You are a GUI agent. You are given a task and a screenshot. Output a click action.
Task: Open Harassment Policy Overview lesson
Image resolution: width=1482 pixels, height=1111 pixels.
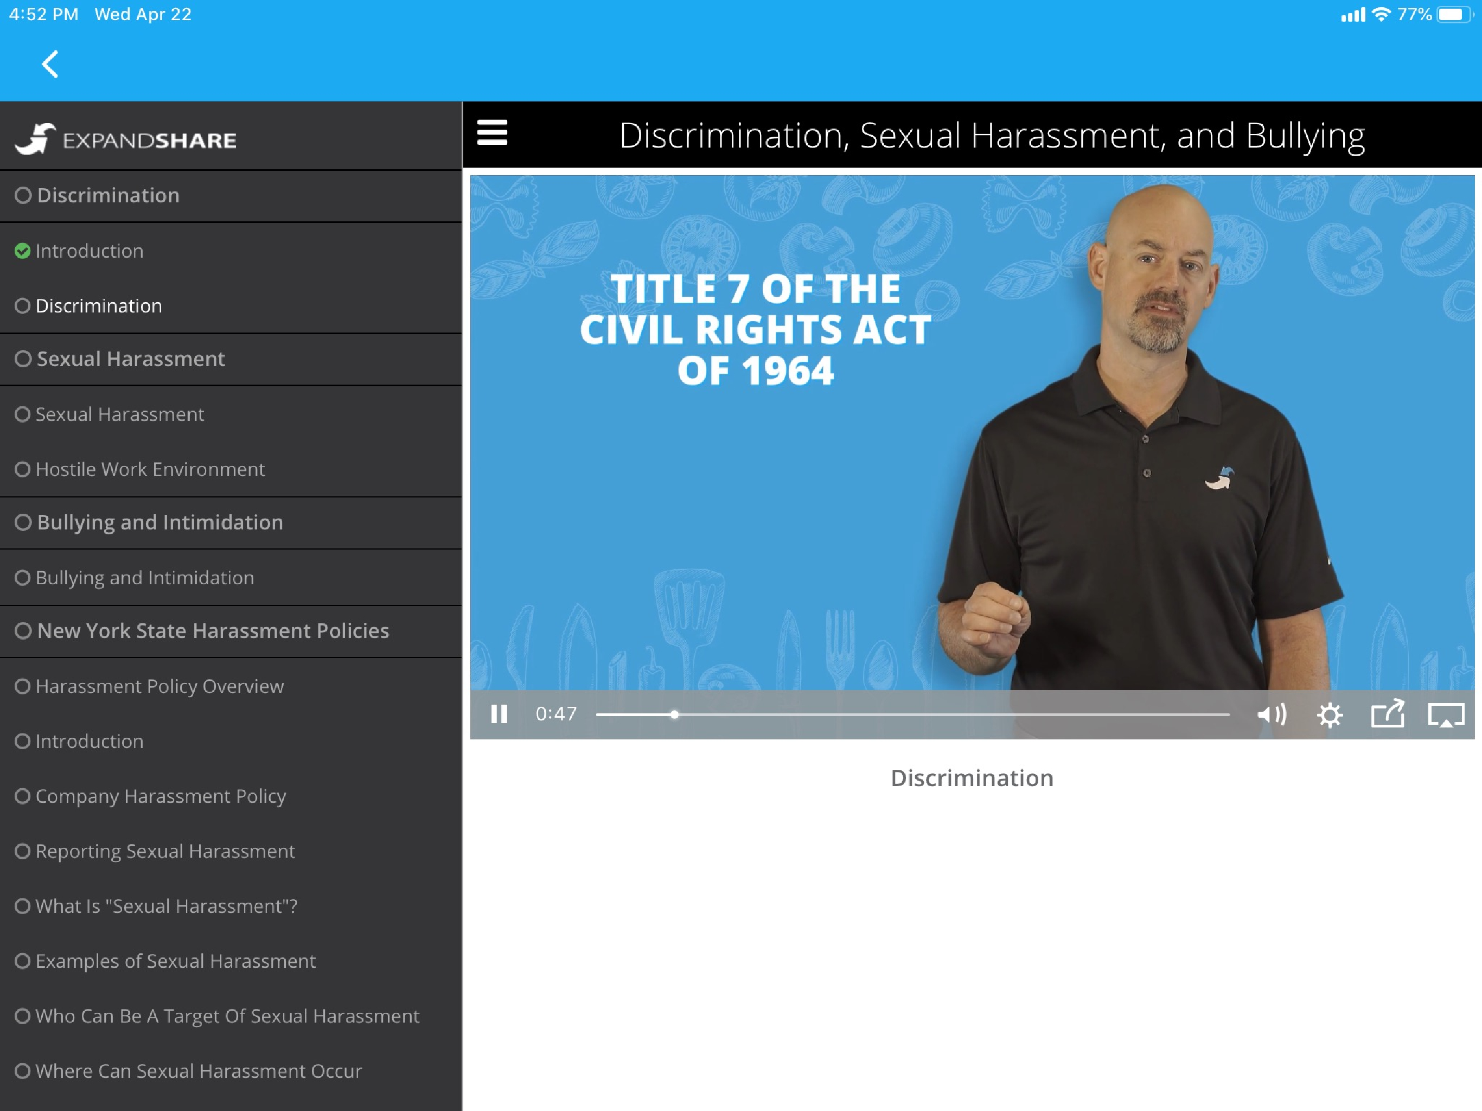[x=159, y=686]
